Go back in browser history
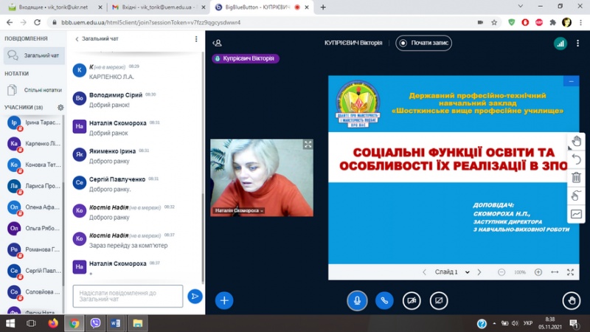This screenshot has height=332, width=590. coord(10,23)
